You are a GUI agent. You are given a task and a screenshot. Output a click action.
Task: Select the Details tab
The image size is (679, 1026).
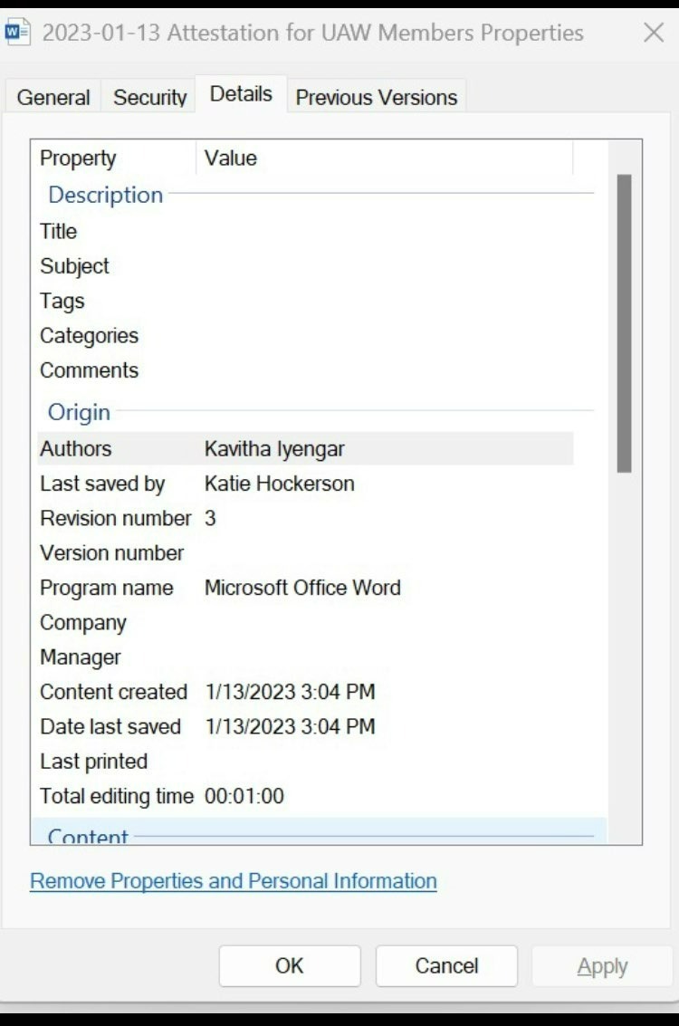click(x=241, y=94)
